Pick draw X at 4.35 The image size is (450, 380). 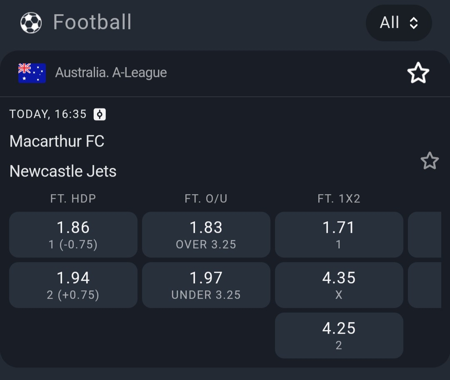pos(339,285)
